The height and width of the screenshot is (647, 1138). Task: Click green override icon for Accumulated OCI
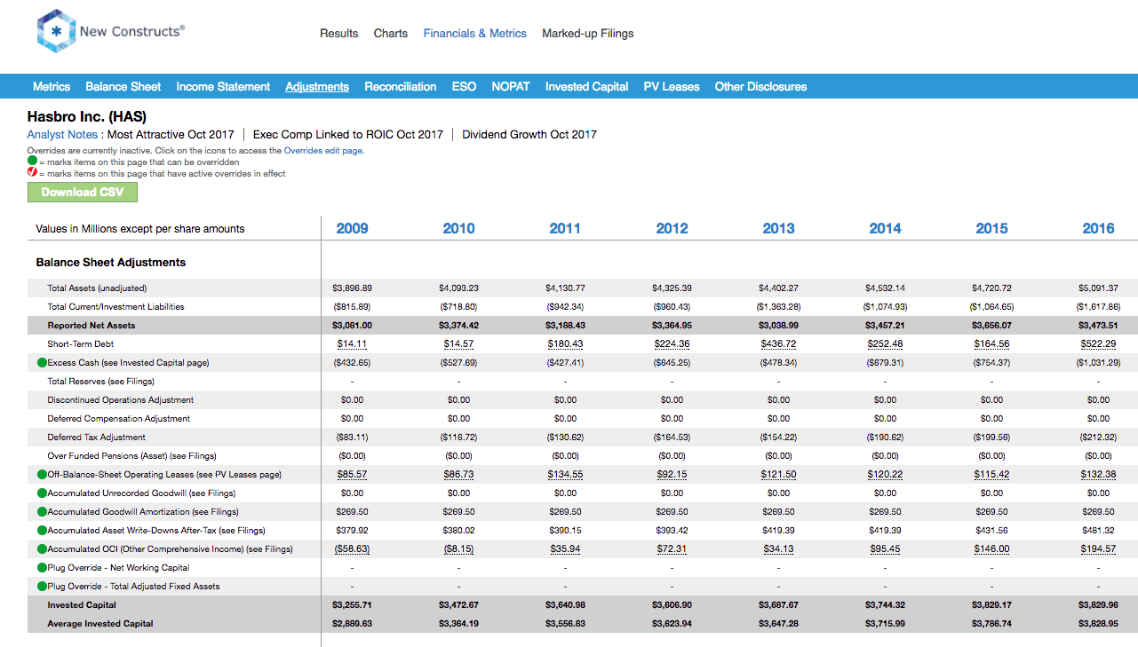[42, 549]
